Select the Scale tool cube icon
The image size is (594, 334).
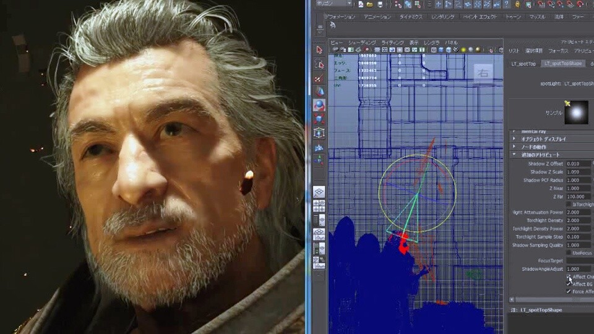[x=319, y=119]
